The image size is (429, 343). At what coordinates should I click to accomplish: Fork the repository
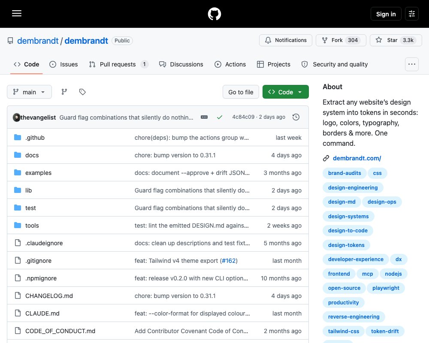click(x=341, y=40)
